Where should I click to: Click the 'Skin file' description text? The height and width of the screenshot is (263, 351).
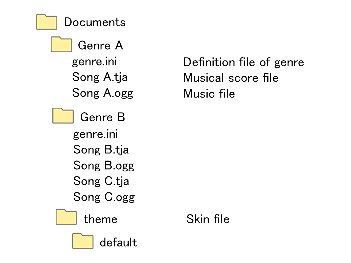pos(208,219)
